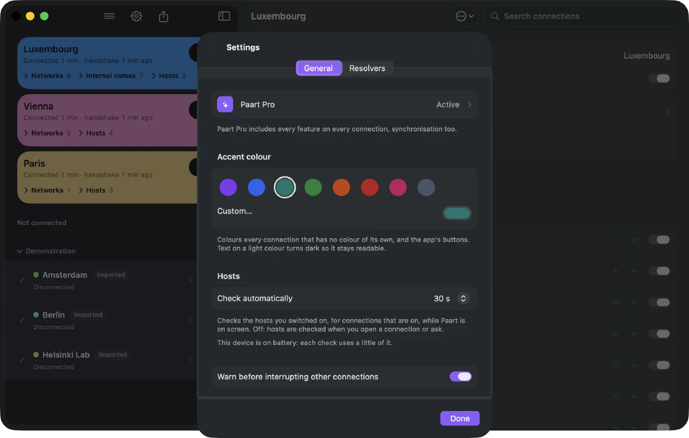Choose the blue accent colour
Image resolution: width=689 pixels, height=438 pixels.
pos(257,187)
